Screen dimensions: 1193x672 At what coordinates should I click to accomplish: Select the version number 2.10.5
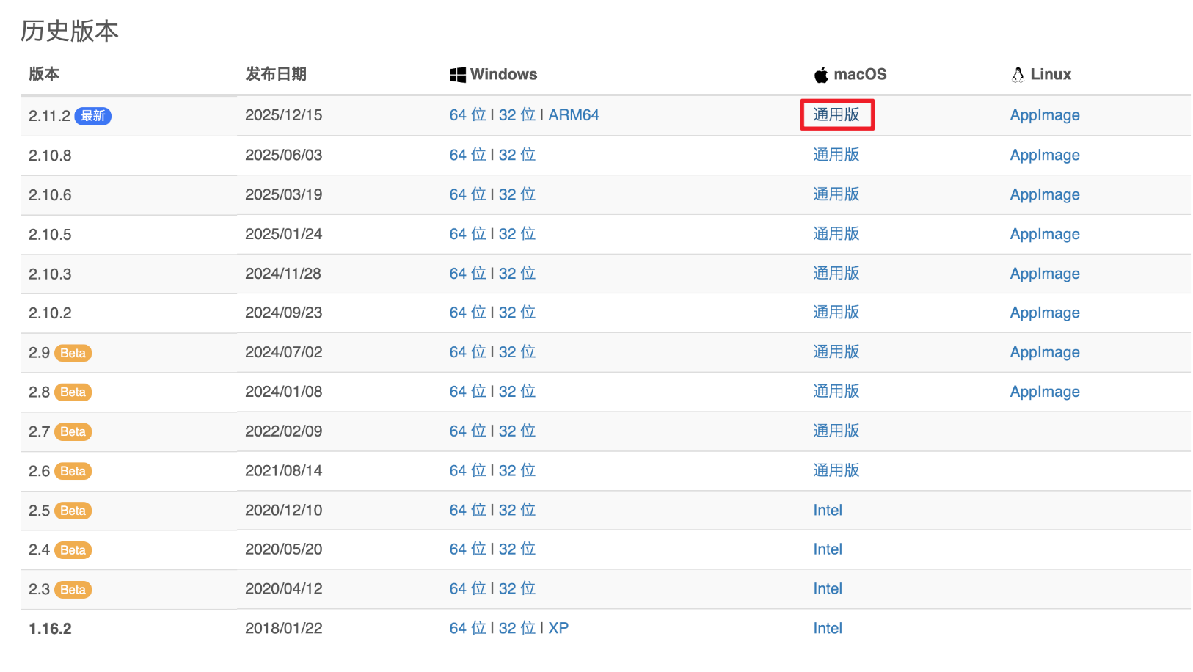point(50,235)
